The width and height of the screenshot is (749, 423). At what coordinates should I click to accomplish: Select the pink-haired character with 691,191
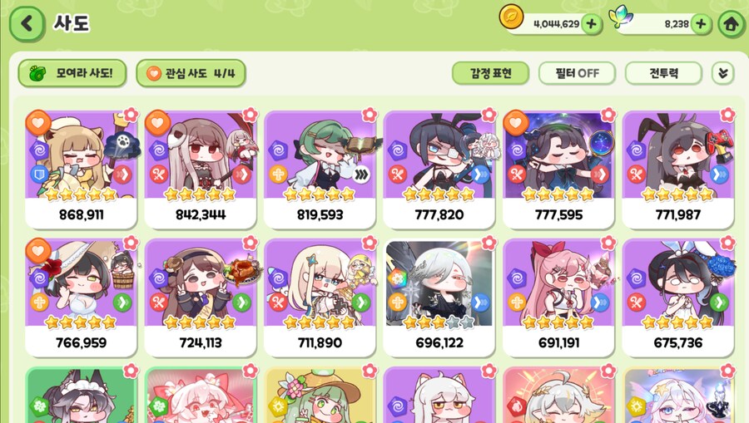pyautogui.click(x=558, y=298)
